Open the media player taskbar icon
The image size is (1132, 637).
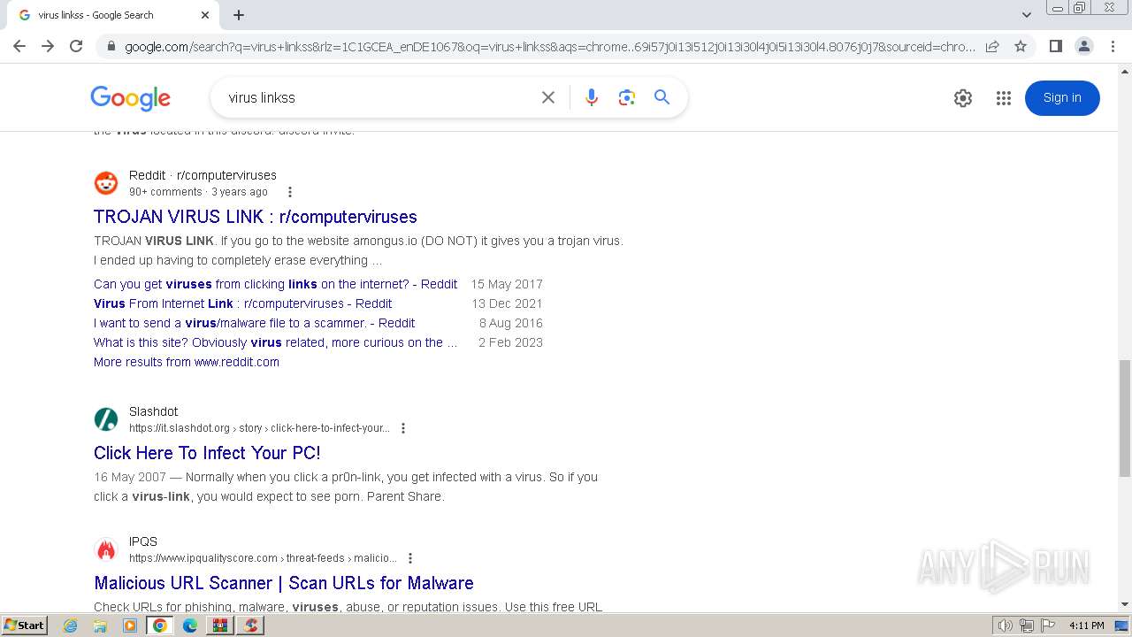[x=130, y=625]
